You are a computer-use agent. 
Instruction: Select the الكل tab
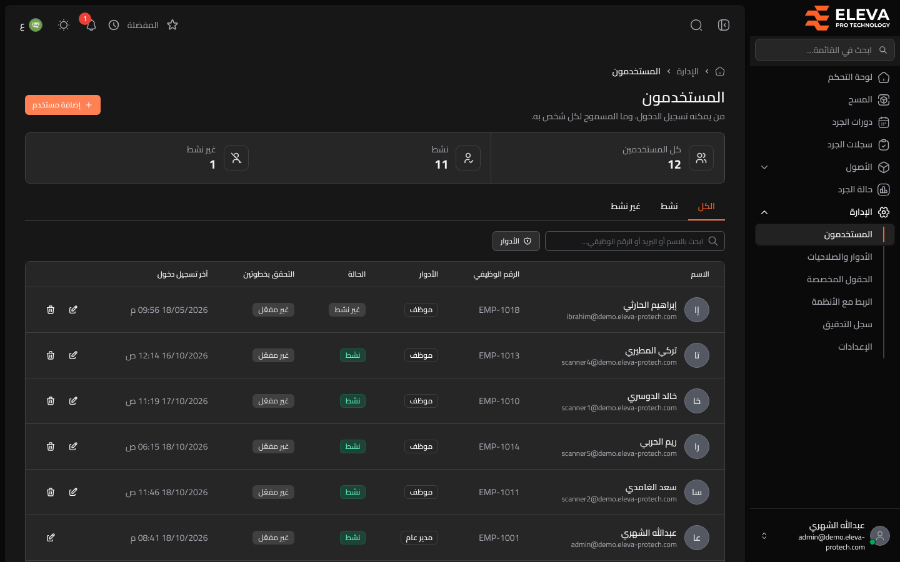point(706,207)
